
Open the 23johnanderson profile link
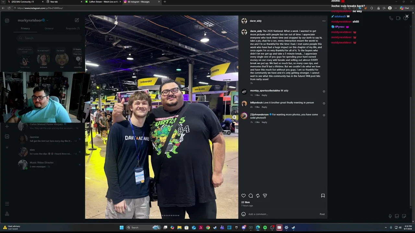point(259,115)
